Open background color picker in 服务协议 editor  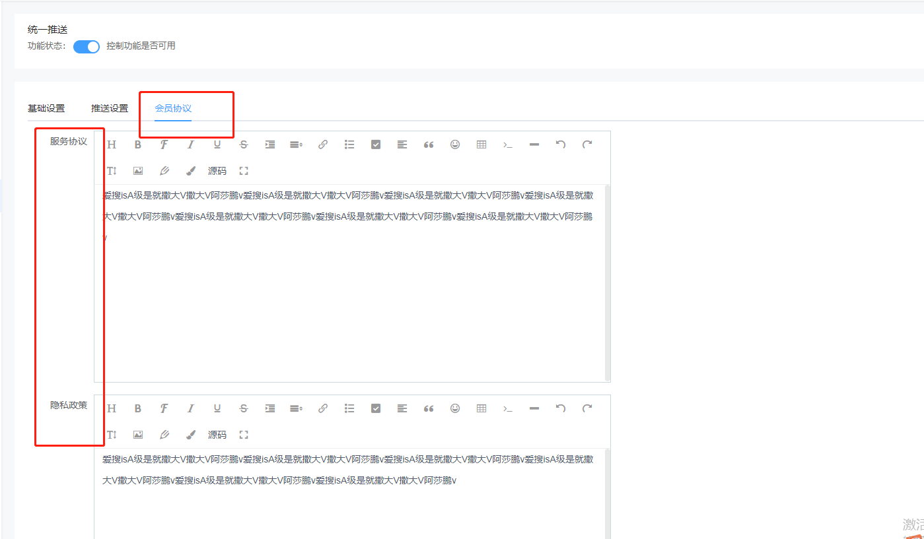tap(191, 171)
